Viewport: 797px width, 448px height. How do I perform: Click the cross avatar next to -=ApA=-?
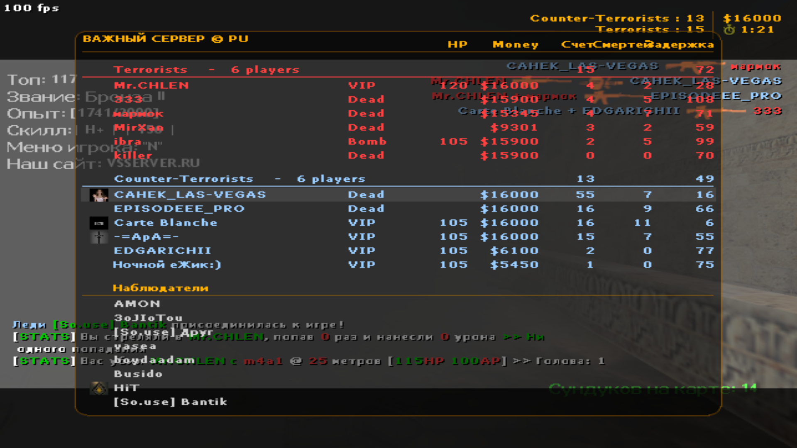[x=99, y=237]
